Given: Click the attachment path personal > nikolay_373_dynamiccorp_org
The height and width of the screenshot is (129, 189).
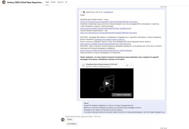Looking at the screenshot, I should [98, 67].
